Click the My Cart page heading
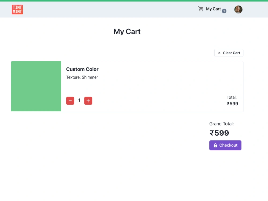 click(127, 32)
